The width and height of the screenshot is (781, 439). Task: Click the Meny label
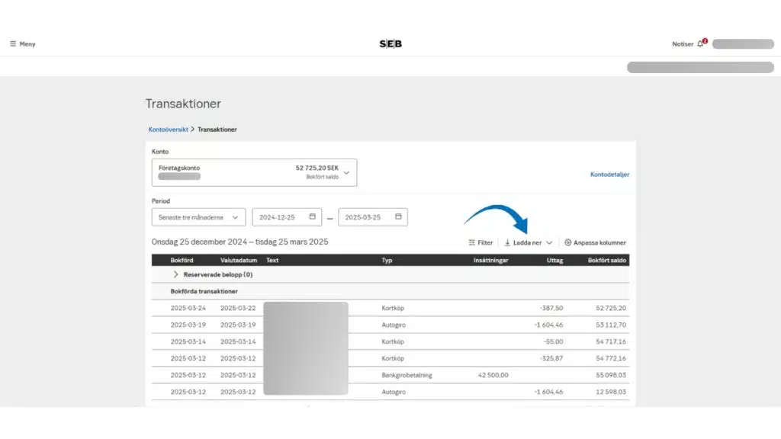pyautogui.click(x=27, y=43)
